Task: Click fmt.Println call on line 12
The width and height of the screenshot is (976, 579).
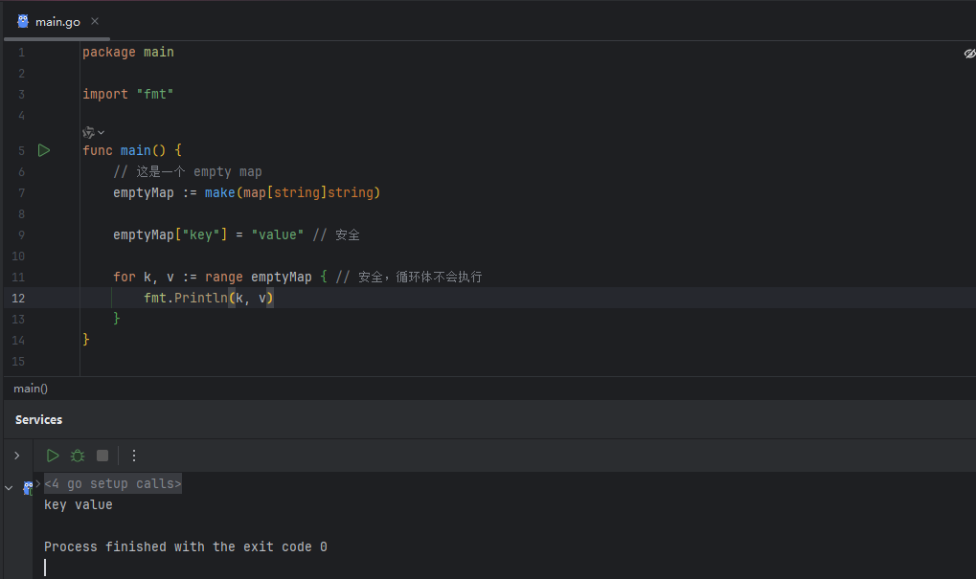Action: pos(209,298)
